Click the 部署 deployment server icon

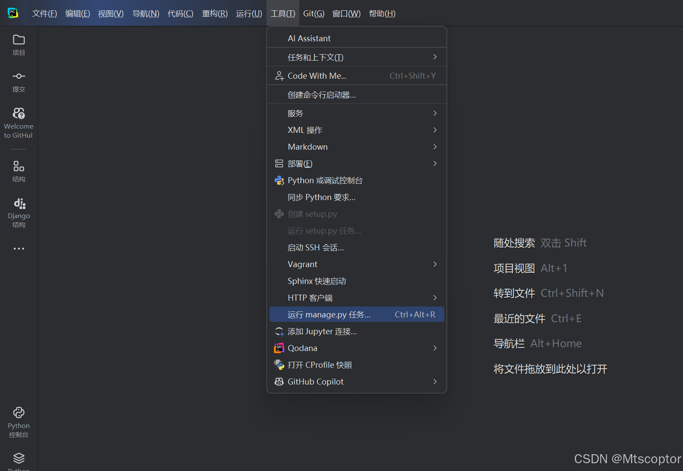click(279, 163)
